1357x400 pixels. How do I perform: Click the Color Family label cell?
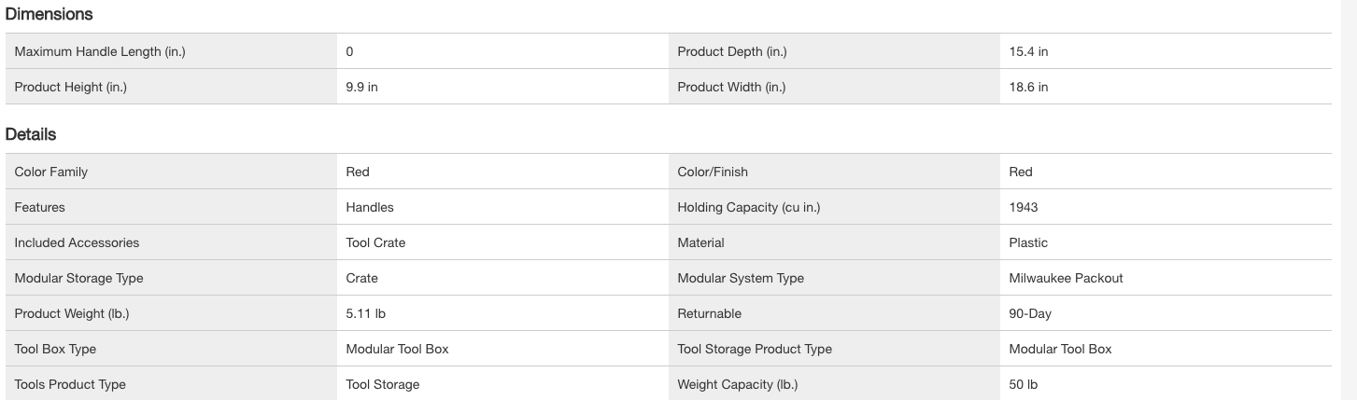point(51,172)
